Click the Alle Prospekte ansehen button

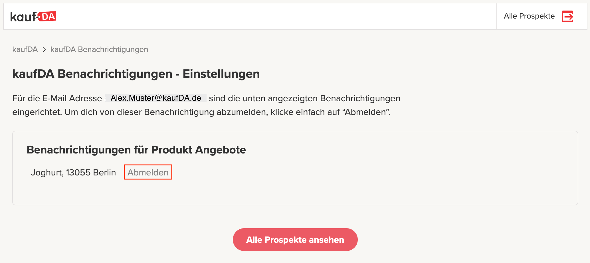295,240
